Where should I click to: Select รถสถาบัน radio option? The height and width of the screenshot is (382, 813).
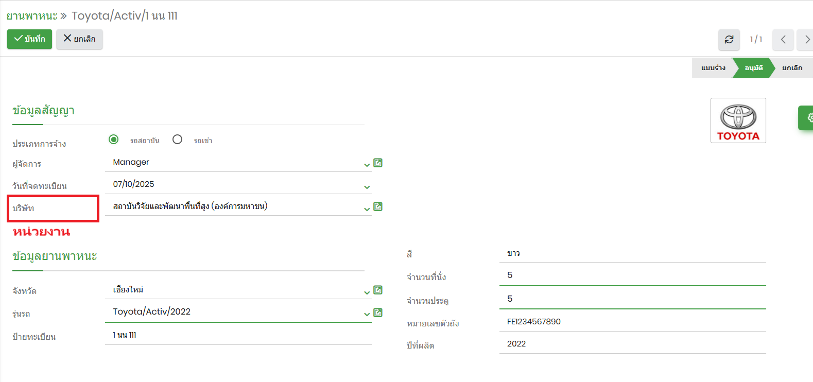[x=114, y=140]
